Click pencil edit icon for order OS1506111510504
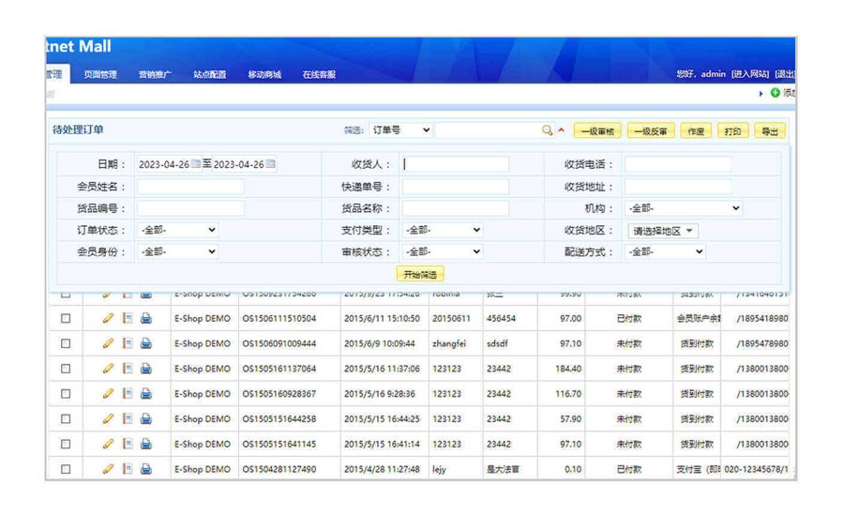Screen dimensions: 844x515 click(x=108, y=319)
